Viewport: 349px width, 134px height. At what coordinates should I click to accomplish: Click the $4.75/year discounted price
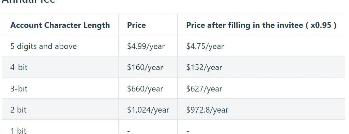(x=205, y=46)
